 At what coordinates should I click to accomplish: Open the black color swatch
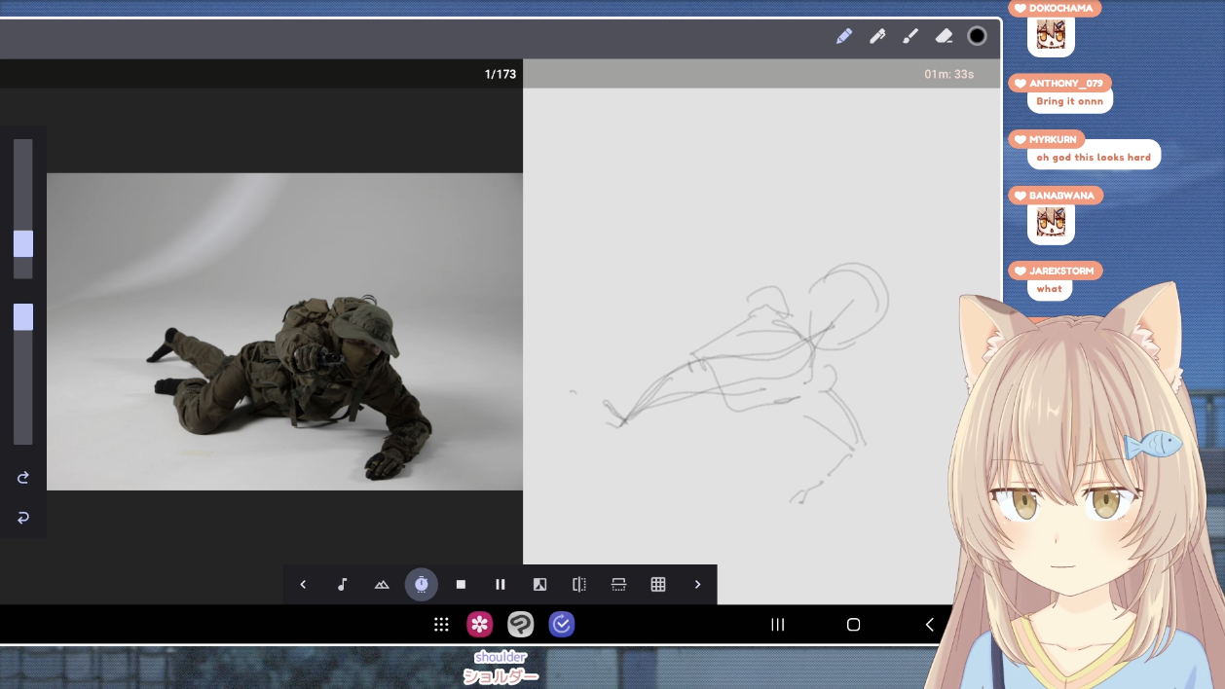click(x=977, y=36)
